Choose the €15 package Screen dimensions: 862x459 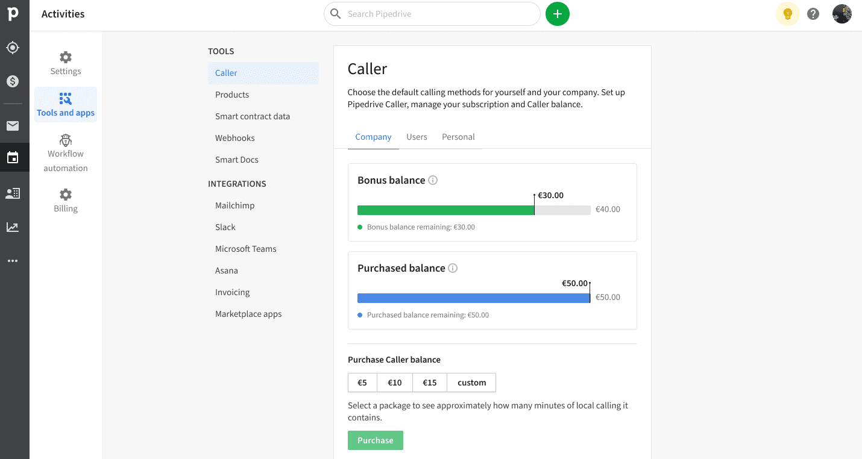click(430, 382)
